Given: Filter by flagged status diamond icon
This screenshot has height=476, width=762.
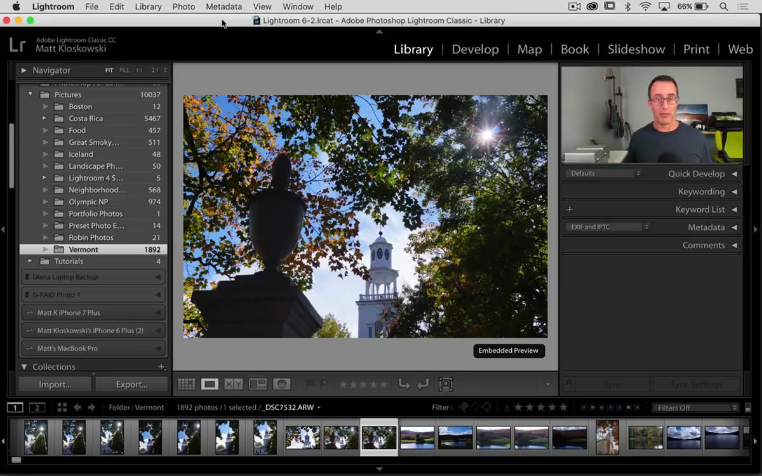Looking at the screenshot, I should point(464,407).
